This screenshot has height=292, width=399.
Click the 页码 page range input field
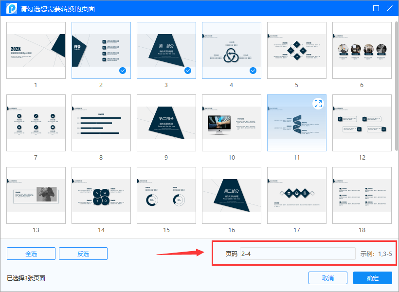click(297, 254)
